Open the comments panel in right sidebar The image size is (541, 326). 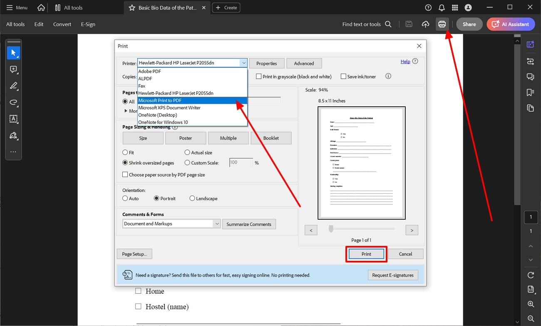(530, 77)
